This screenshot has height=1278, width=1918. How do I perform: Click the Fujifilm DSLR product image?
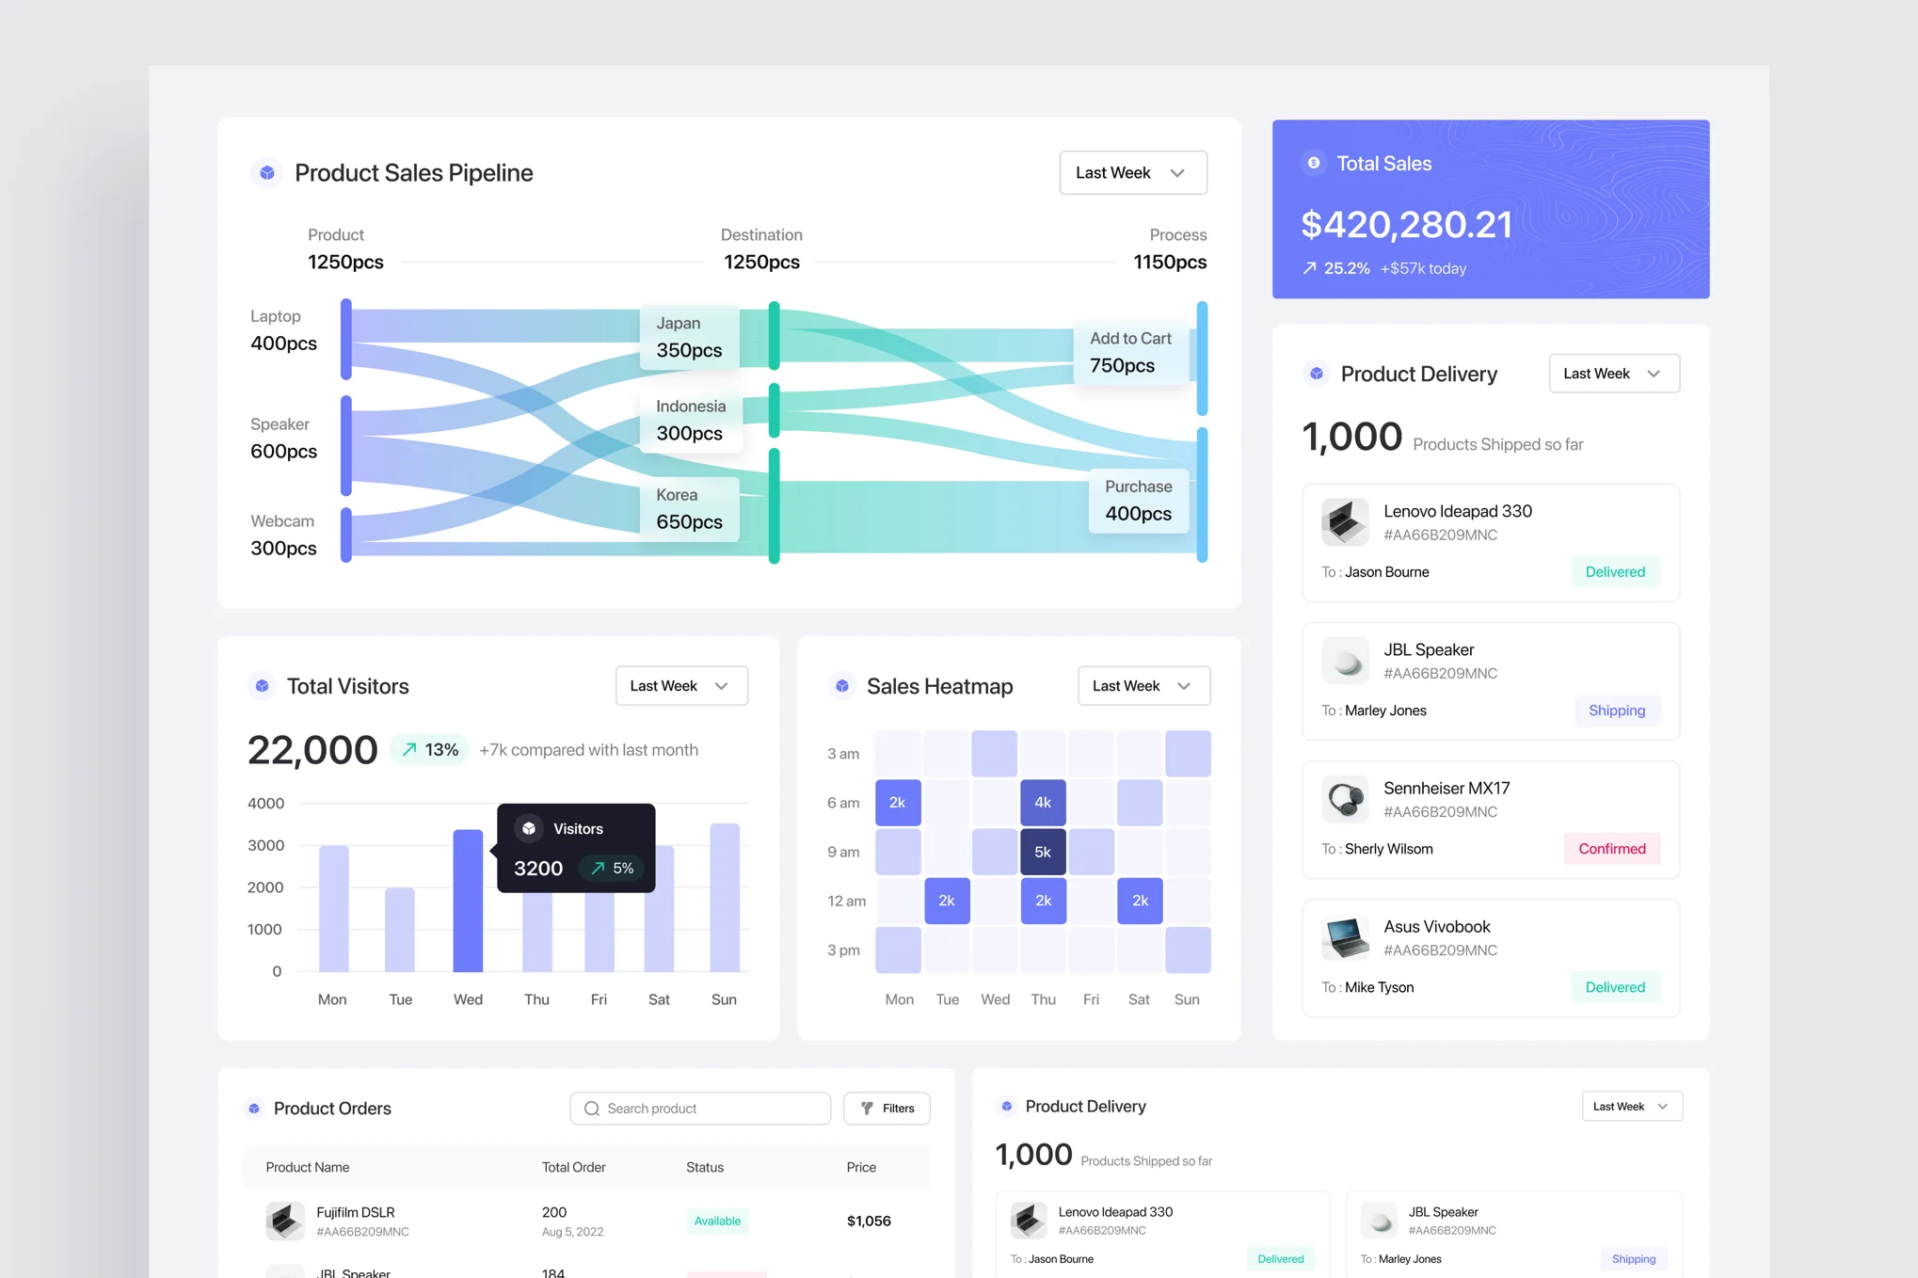(285, 1221)
